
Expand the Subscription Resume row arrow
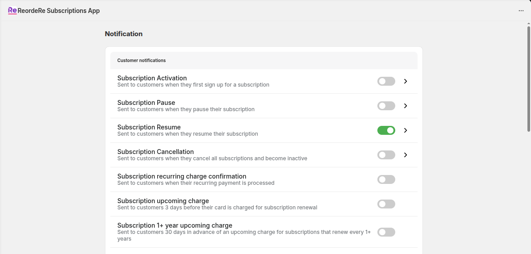406,130
